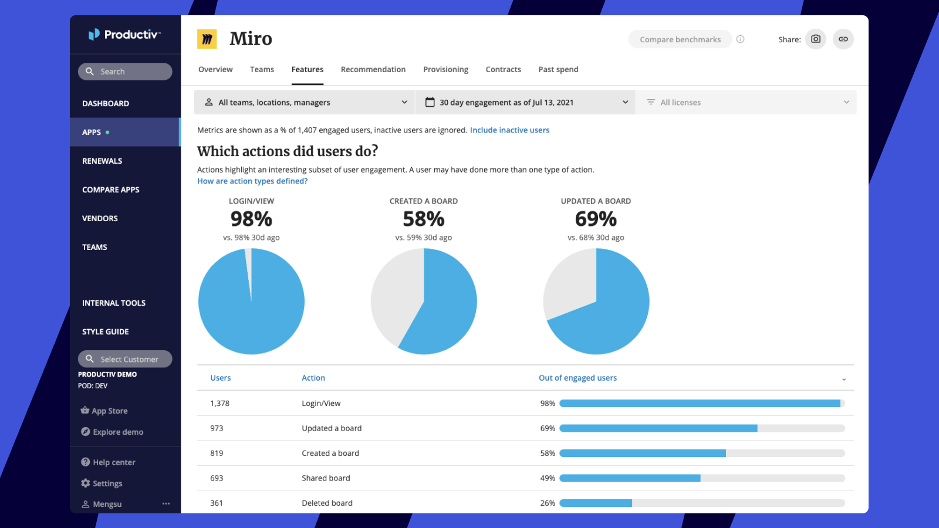Screen dimensions: 939x528
Task: Click the Deleted board 26% bar
Action: pos(702,503)
